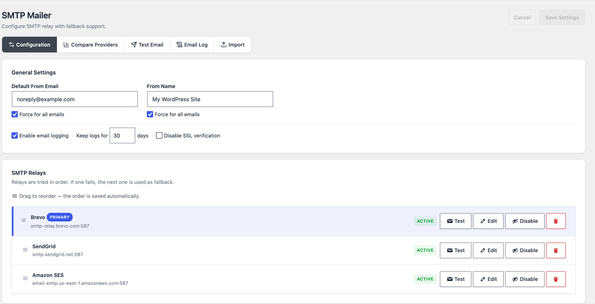Image resolution: width=595 pixels, height=304 pixels.
Task: Click the Save Settings button
Action: pyautogui.click(x=562, y=17)
